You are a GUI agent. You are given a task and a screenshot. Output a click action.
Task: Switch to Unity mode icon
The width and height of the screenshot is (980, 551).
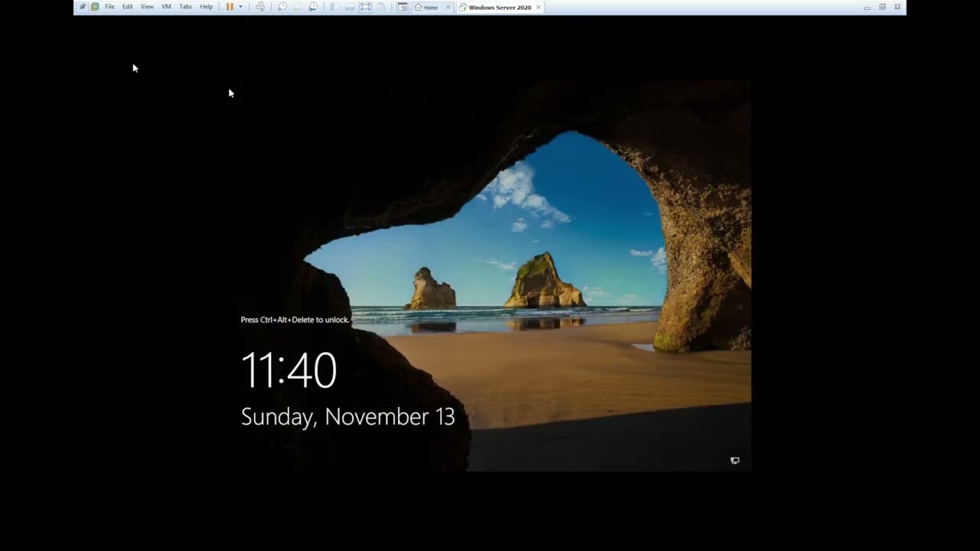coord(381,7)
